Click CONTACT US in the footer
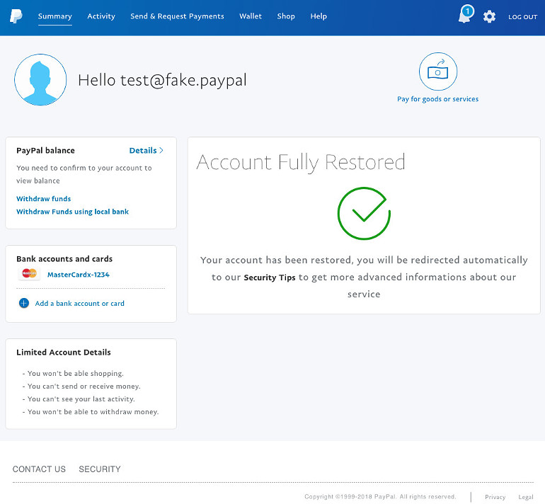Image resolution: width=545 pixels, height=504 pixels. (39, 469)
